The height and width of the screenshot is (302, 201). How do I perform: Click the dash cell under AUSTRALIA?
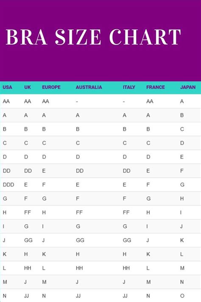coord(77,102)
